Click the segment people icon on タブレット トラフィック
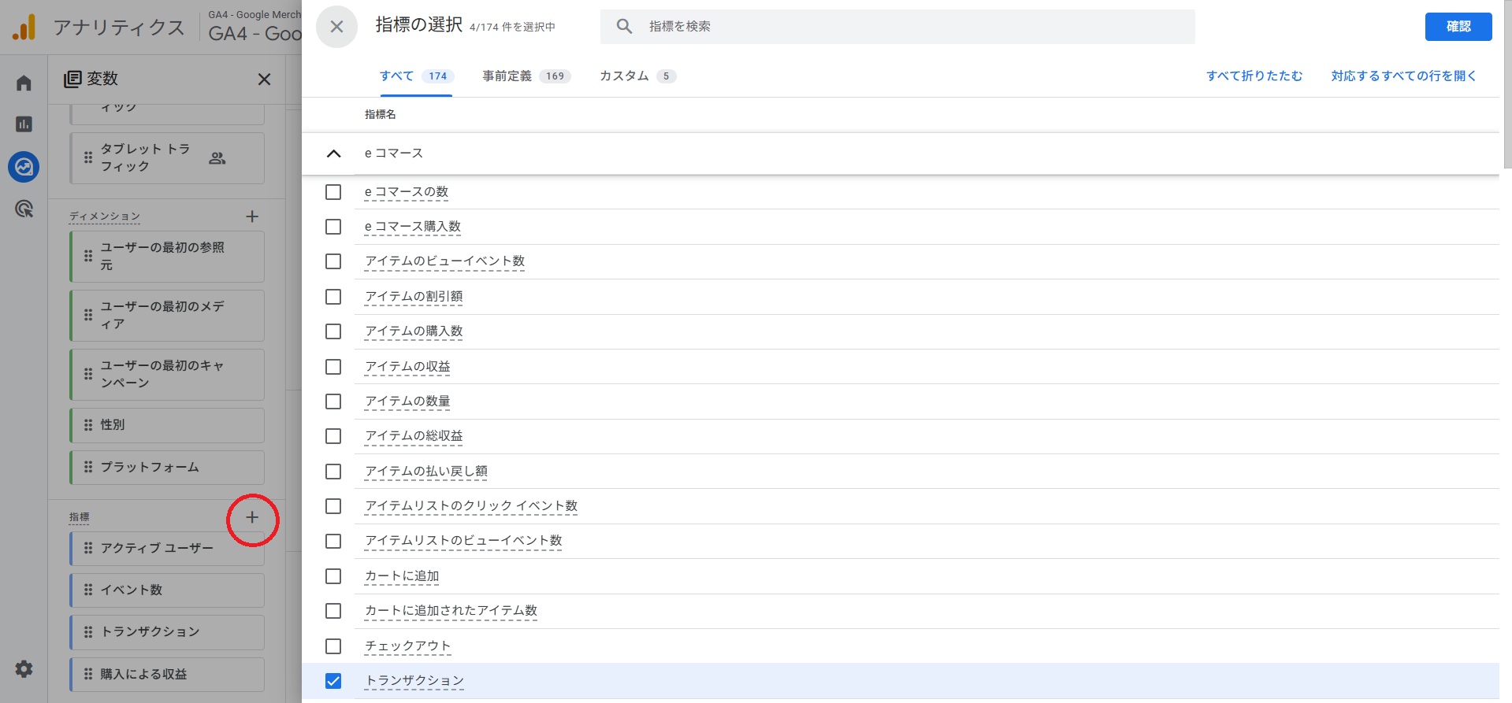Screen dimensions: 1512x703 pos(217,158)
